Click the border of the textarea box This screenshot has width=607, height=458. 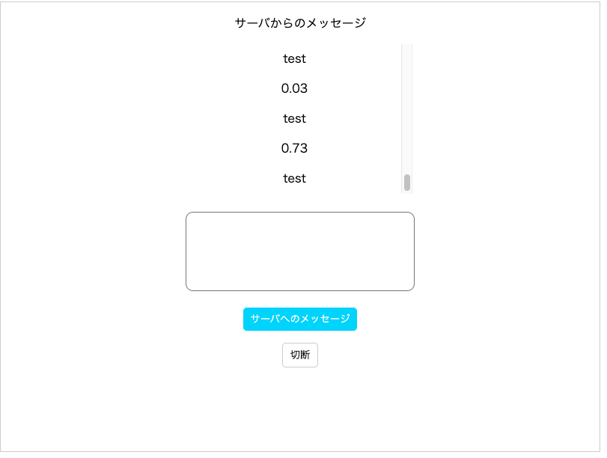point(299,213)
